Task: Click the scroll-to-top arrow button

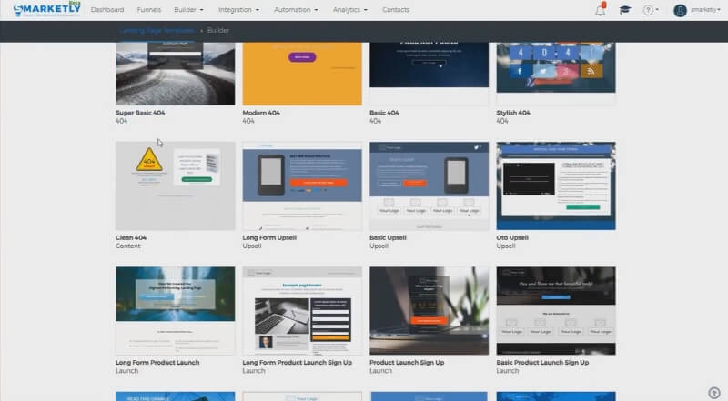Action: tap(714, 393)
